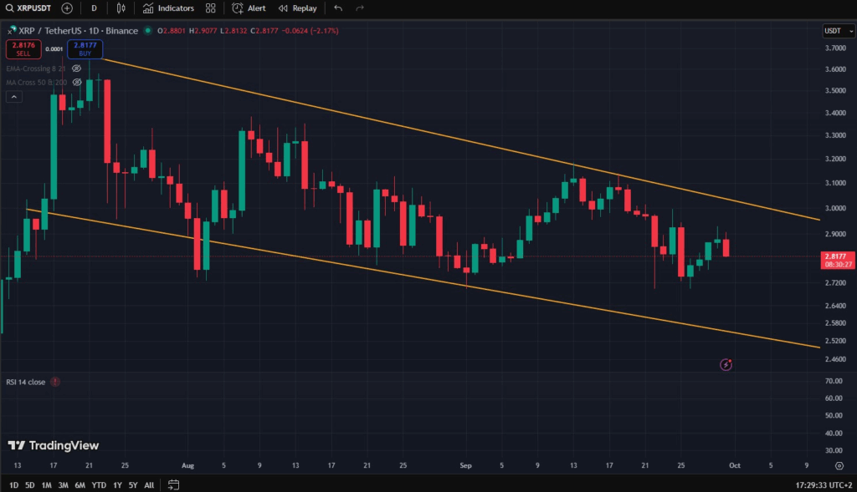This screenshot has height=492, width=857.
Task: Collapse the indicator legend with chevron
Action: [14, 97]
